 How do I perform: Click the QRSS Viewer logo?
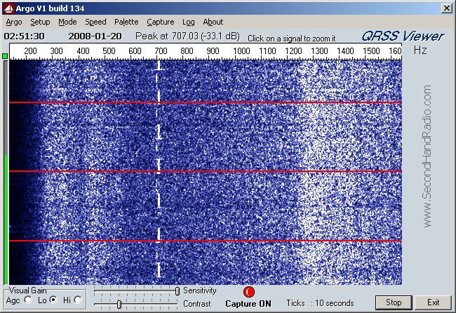tap(403, 36)
